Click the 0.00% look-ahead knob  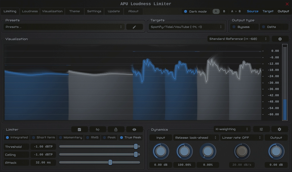pyautogui.click(x=208, y=151)
